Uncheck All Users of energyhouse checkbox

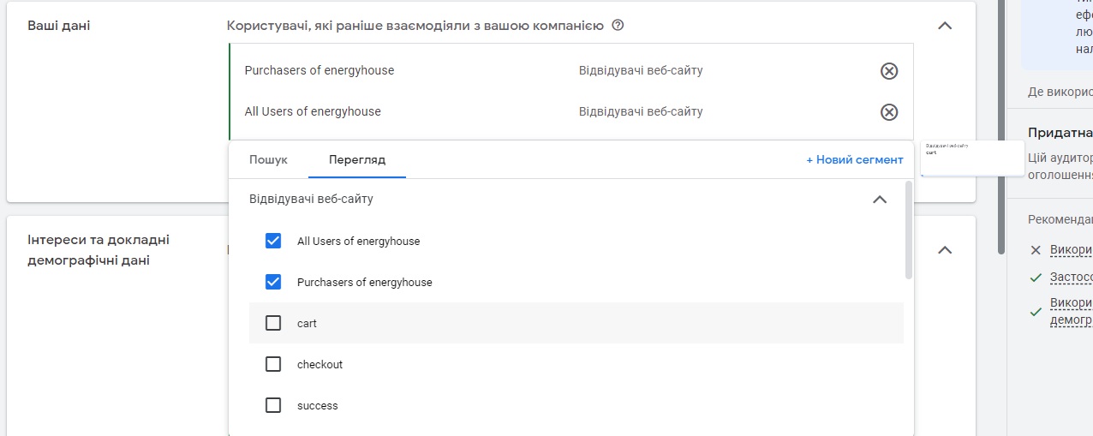(273, 241)
